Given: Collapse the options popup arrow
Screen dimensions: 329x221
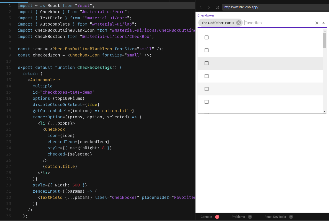Looking at the screenshot, I should coord(324,23).
